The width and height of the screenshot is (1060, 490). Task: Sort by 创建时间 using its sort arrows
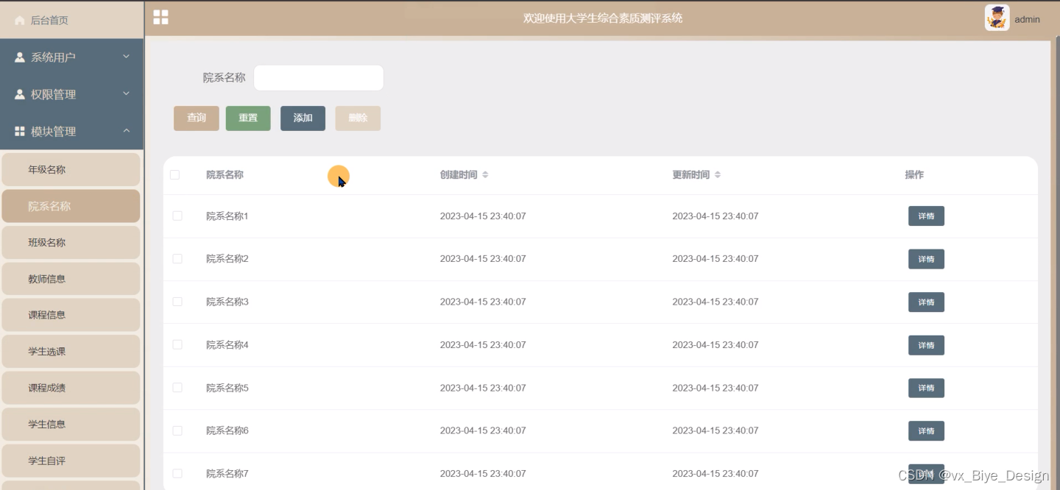point(485,175)
